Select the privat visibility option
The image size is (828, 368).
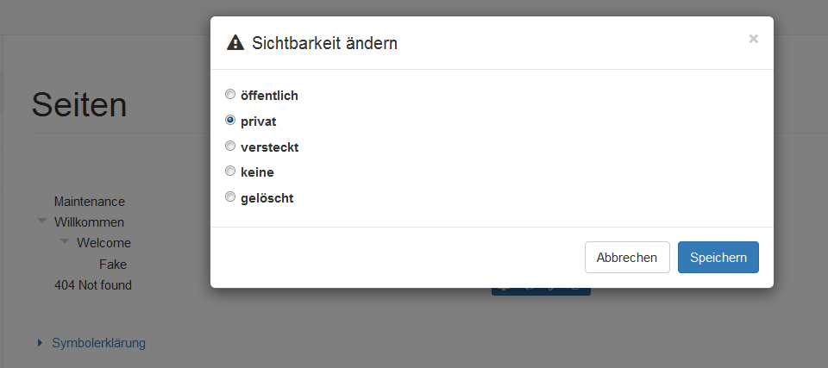pos(230,121)
